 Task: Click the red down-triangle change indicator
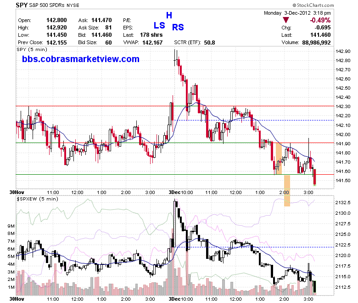click(x=285, y=20)
